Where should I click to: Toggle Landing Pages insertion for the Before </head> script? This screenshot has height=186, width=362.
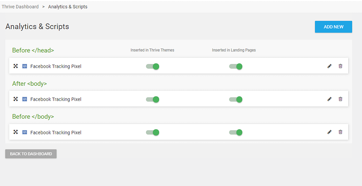(236, 66)
